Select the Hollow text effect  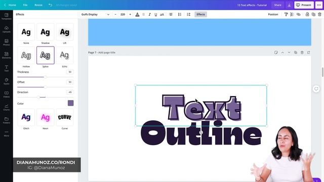coord(26,55)
